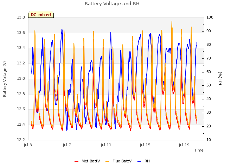The width and height of the screenshot is (225, 168).
Task: Click the Jul 7 x-axis tick label
Action: coord(67,145)
